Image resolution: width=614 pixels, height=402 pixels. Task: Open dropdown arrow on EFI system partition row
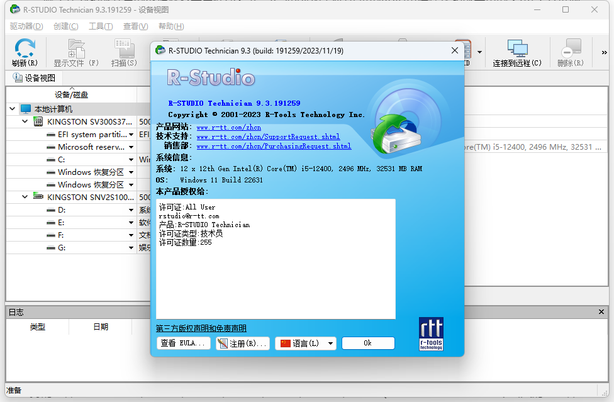click(x=131, y=135)
